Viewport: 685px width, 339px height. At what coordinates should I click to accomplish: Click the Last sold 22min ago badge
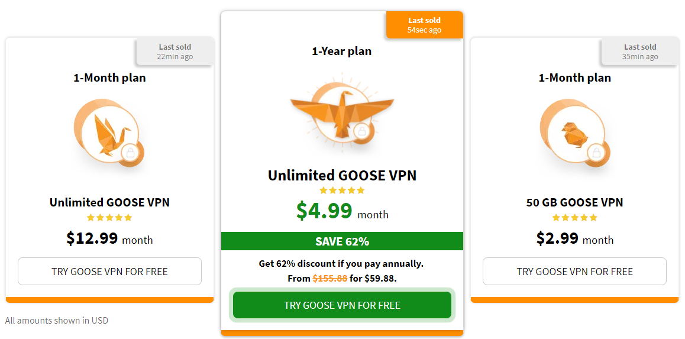(x=175, y=51)
